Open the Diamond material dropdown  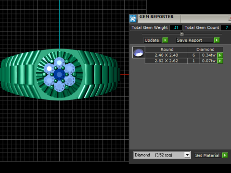click(x=187, y=155)
